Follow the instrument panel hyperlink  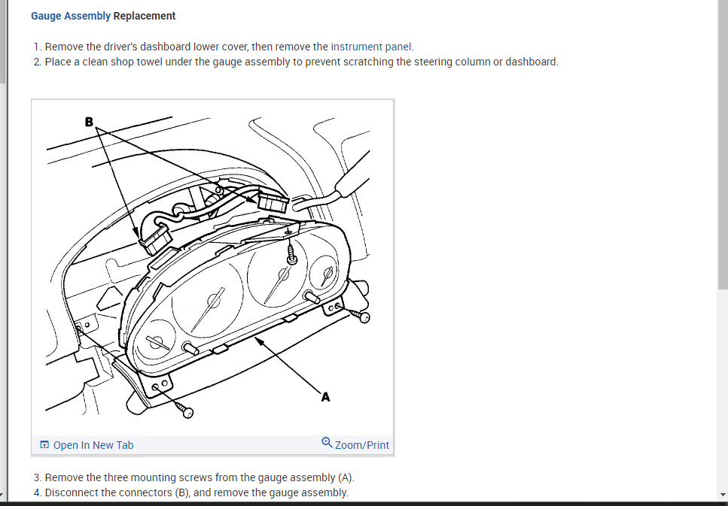click(371, 47)
